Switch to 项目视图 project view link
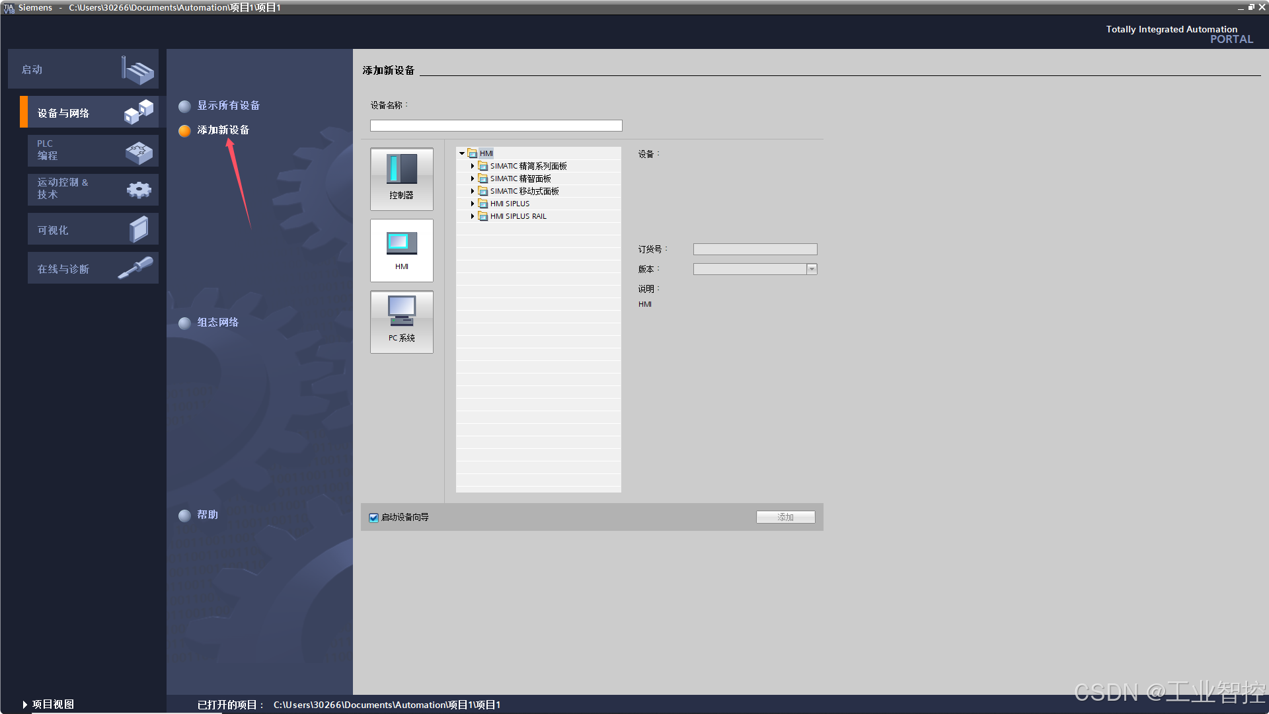Image resolution: width=1269 pixels, height=714 pixels. 49,704
